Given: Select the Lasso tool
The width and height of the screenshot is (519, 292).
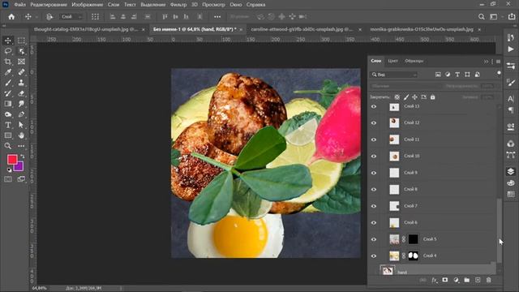Looking at the screenshot, I should coord(8,51).
